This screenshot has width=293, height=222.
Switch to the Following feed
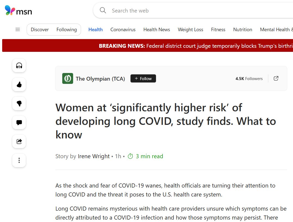(67, 30)
